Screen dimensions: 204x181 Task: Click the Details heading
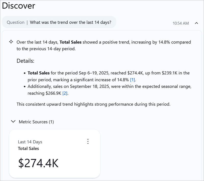pos(25,61)
